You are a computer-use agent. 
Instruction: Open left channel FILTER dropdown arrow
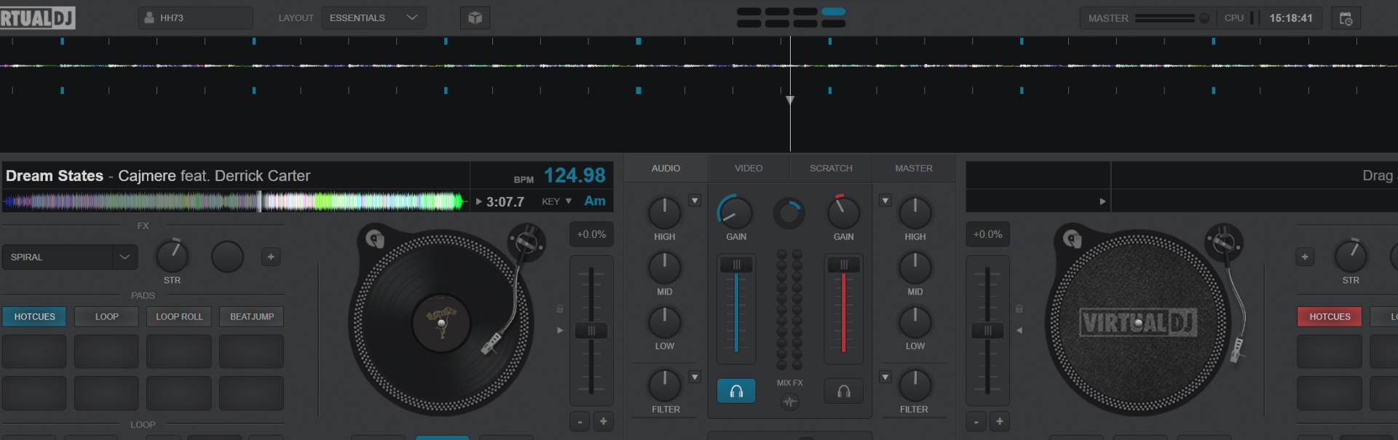[x=695, y=377]
